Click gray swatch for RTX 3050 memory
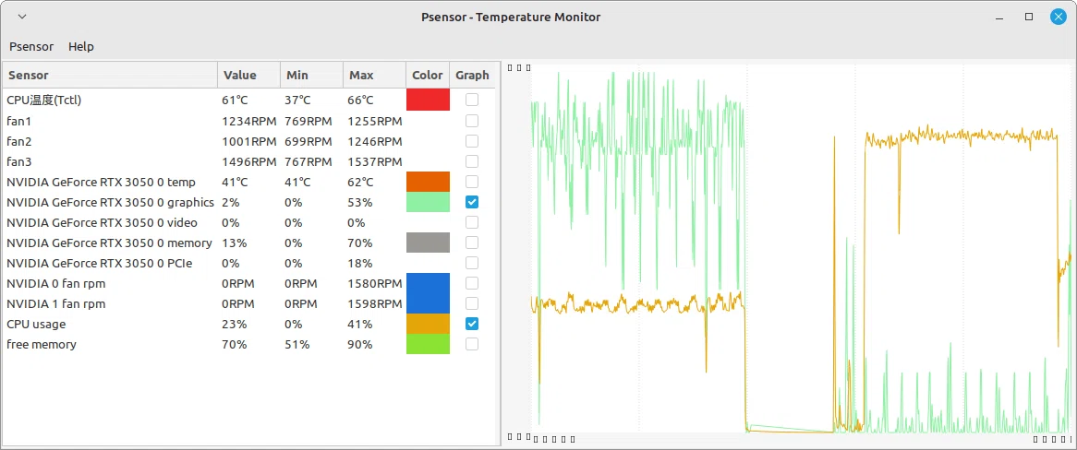 pos(428,243)
